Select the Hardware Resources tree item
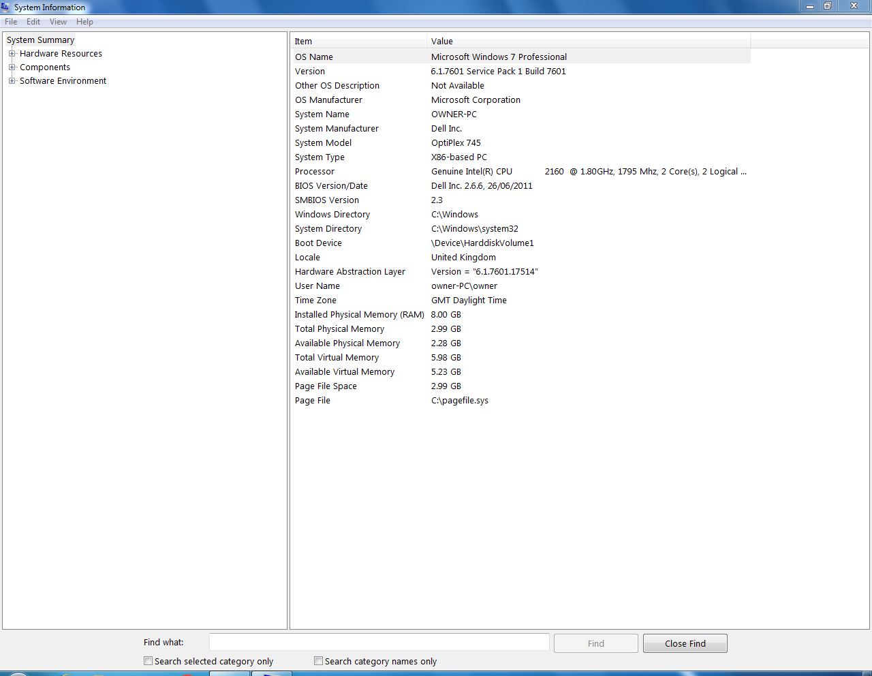This screenshot has height=676, width=872. point(61,54)
